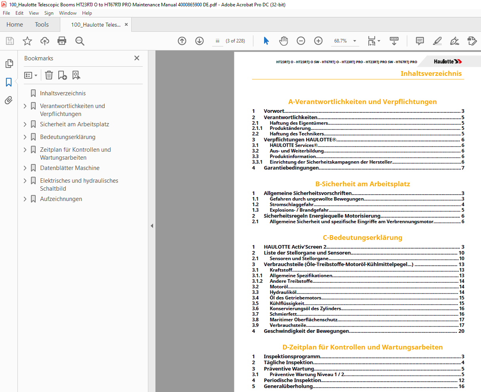
Task: Click the Vorwort contents entry
Action: click(358, 111)
